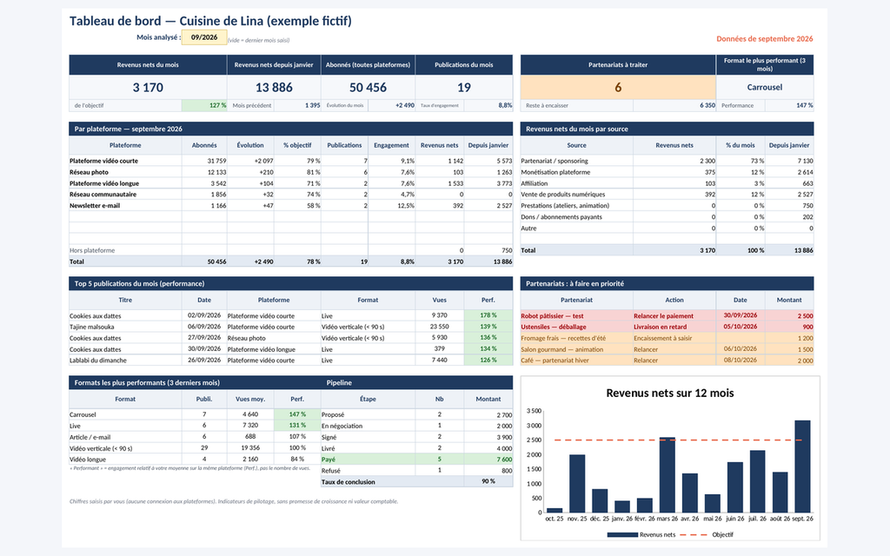Viewport: 890px width, 556px height.
Task: Click the 'Revenus nets' chart legend entry
Action: pyautogui.click(x=641, y=534)
